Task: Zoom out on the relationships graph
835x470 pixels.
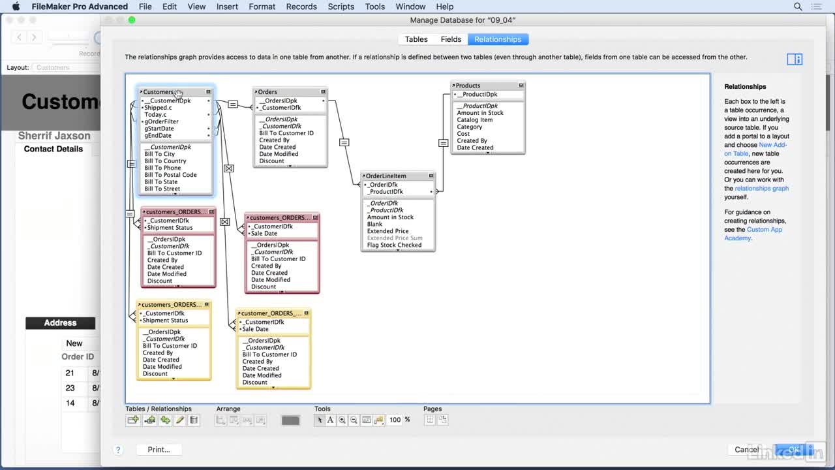Action: click(x=354, y=420)
